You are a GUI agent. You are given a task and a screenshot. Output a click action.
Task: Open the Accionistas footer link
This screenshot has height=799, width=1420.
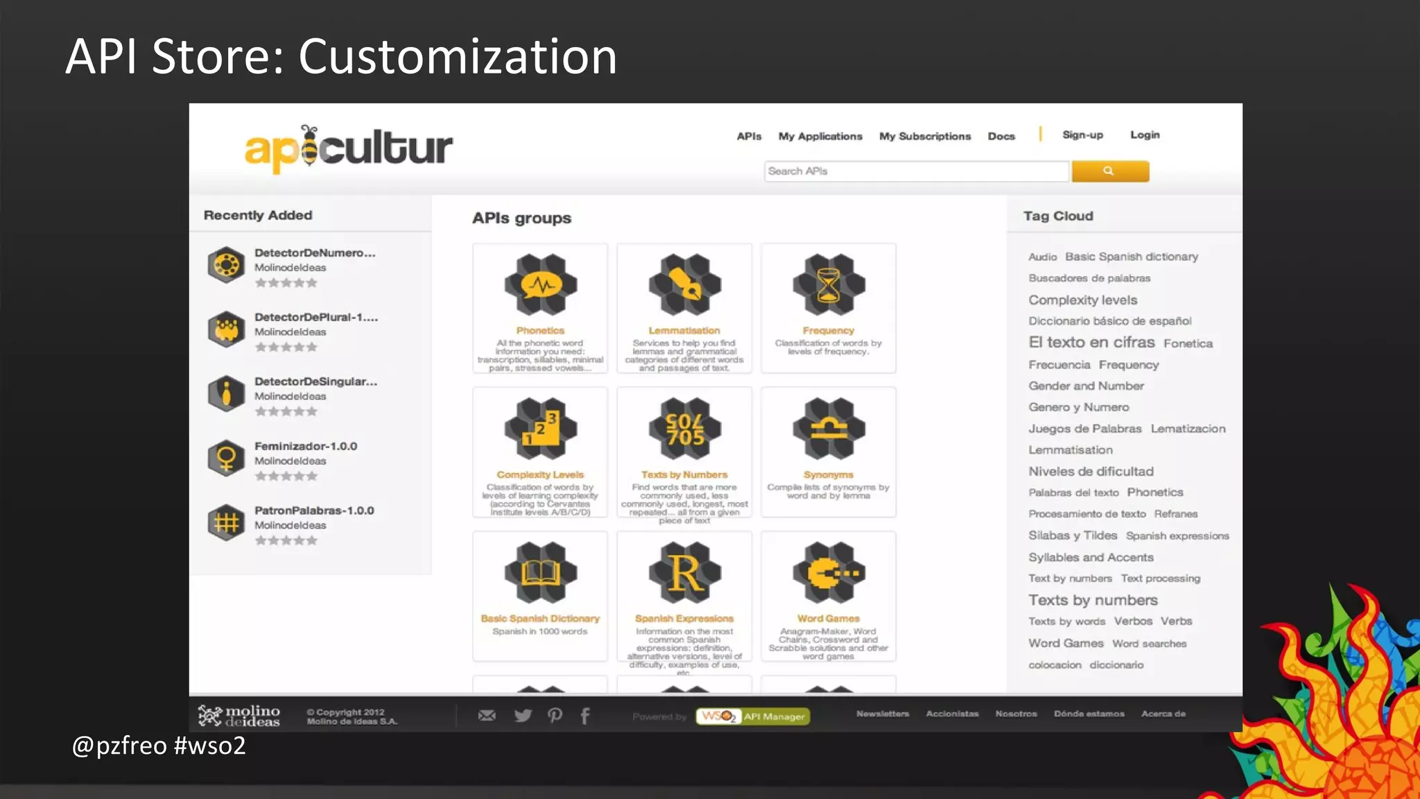[x=952, y=714]
